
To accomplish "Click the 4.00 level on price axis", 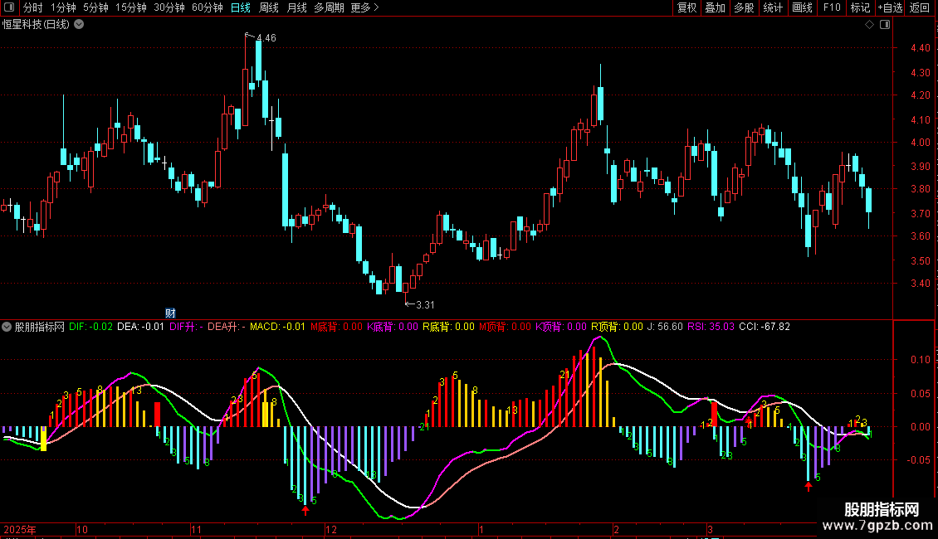I will [920, 143].
